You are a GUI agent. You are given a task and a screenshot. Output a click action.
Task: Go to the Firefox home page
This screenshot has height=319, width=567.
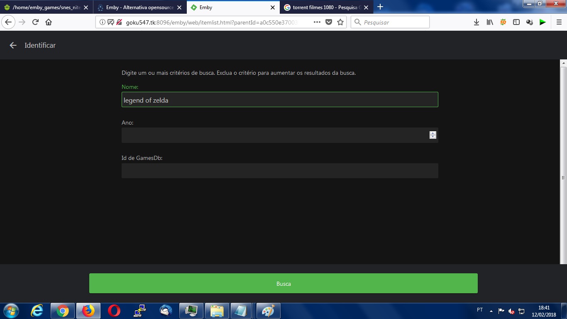(x=49, y=22)
